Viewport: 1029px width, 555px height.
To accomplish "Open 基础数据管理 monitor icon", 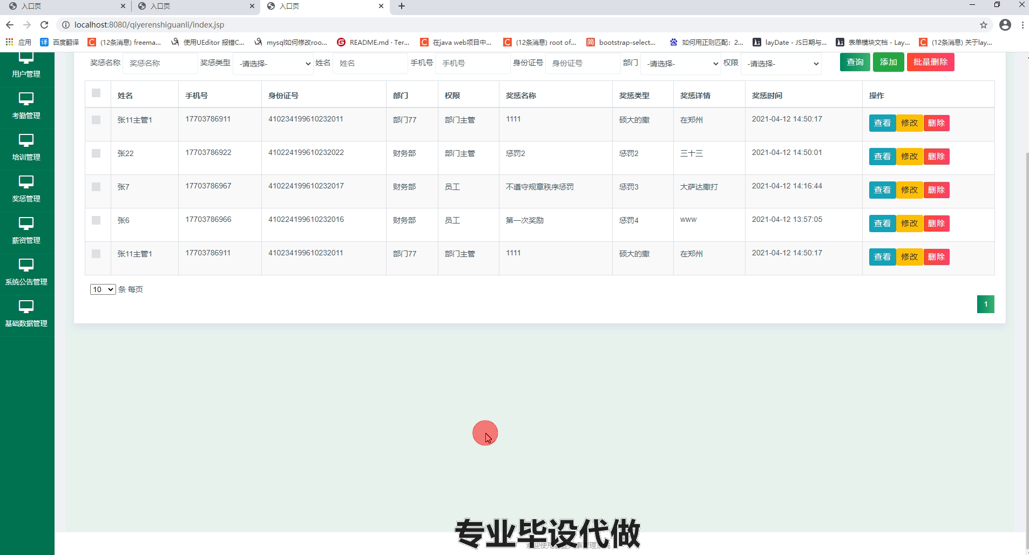I will [x=26, y=307].
